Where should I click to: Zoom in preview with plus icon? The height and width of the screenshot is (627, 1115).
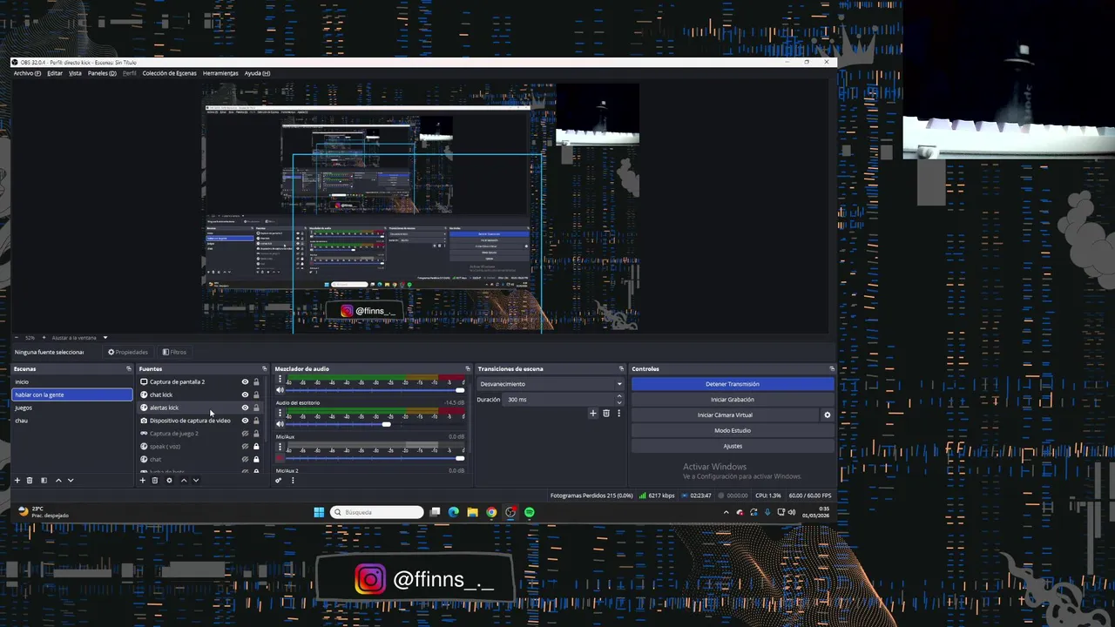coord(43,337)
